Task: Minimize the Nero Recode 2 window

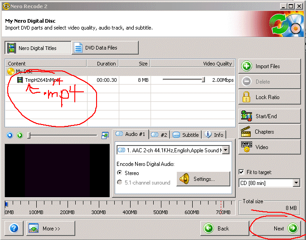Action: point(283,6)
